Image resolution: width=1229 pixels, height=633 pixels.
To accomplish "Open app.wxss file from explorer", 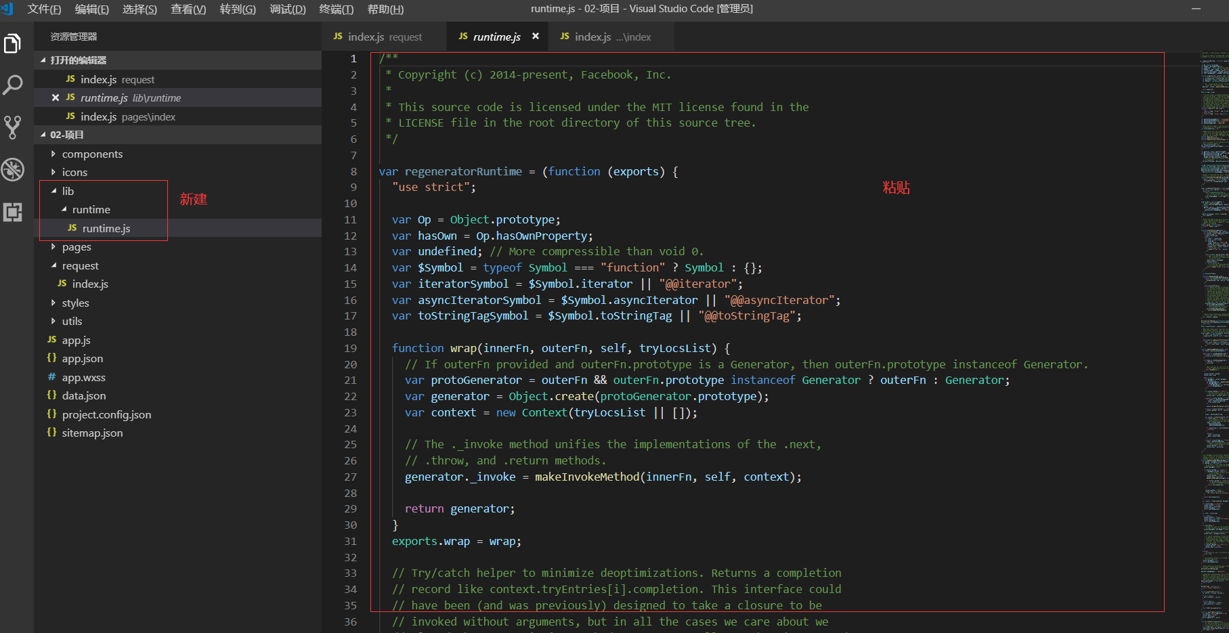I will pos(83,377).
